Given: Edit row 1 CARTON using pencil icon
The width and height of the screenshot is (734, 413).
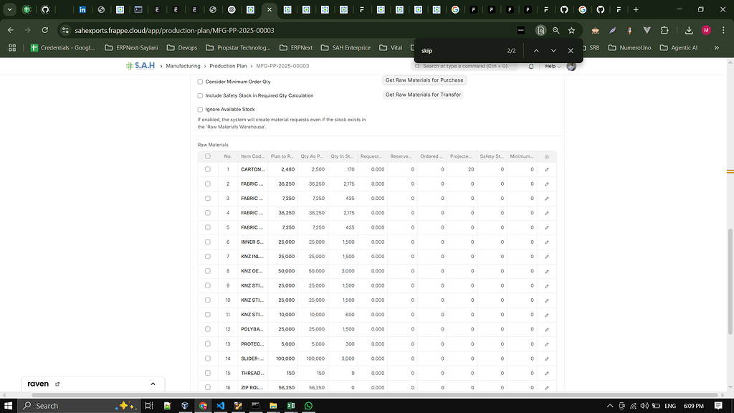Looking at the screenshot, I should click(546, 171).
